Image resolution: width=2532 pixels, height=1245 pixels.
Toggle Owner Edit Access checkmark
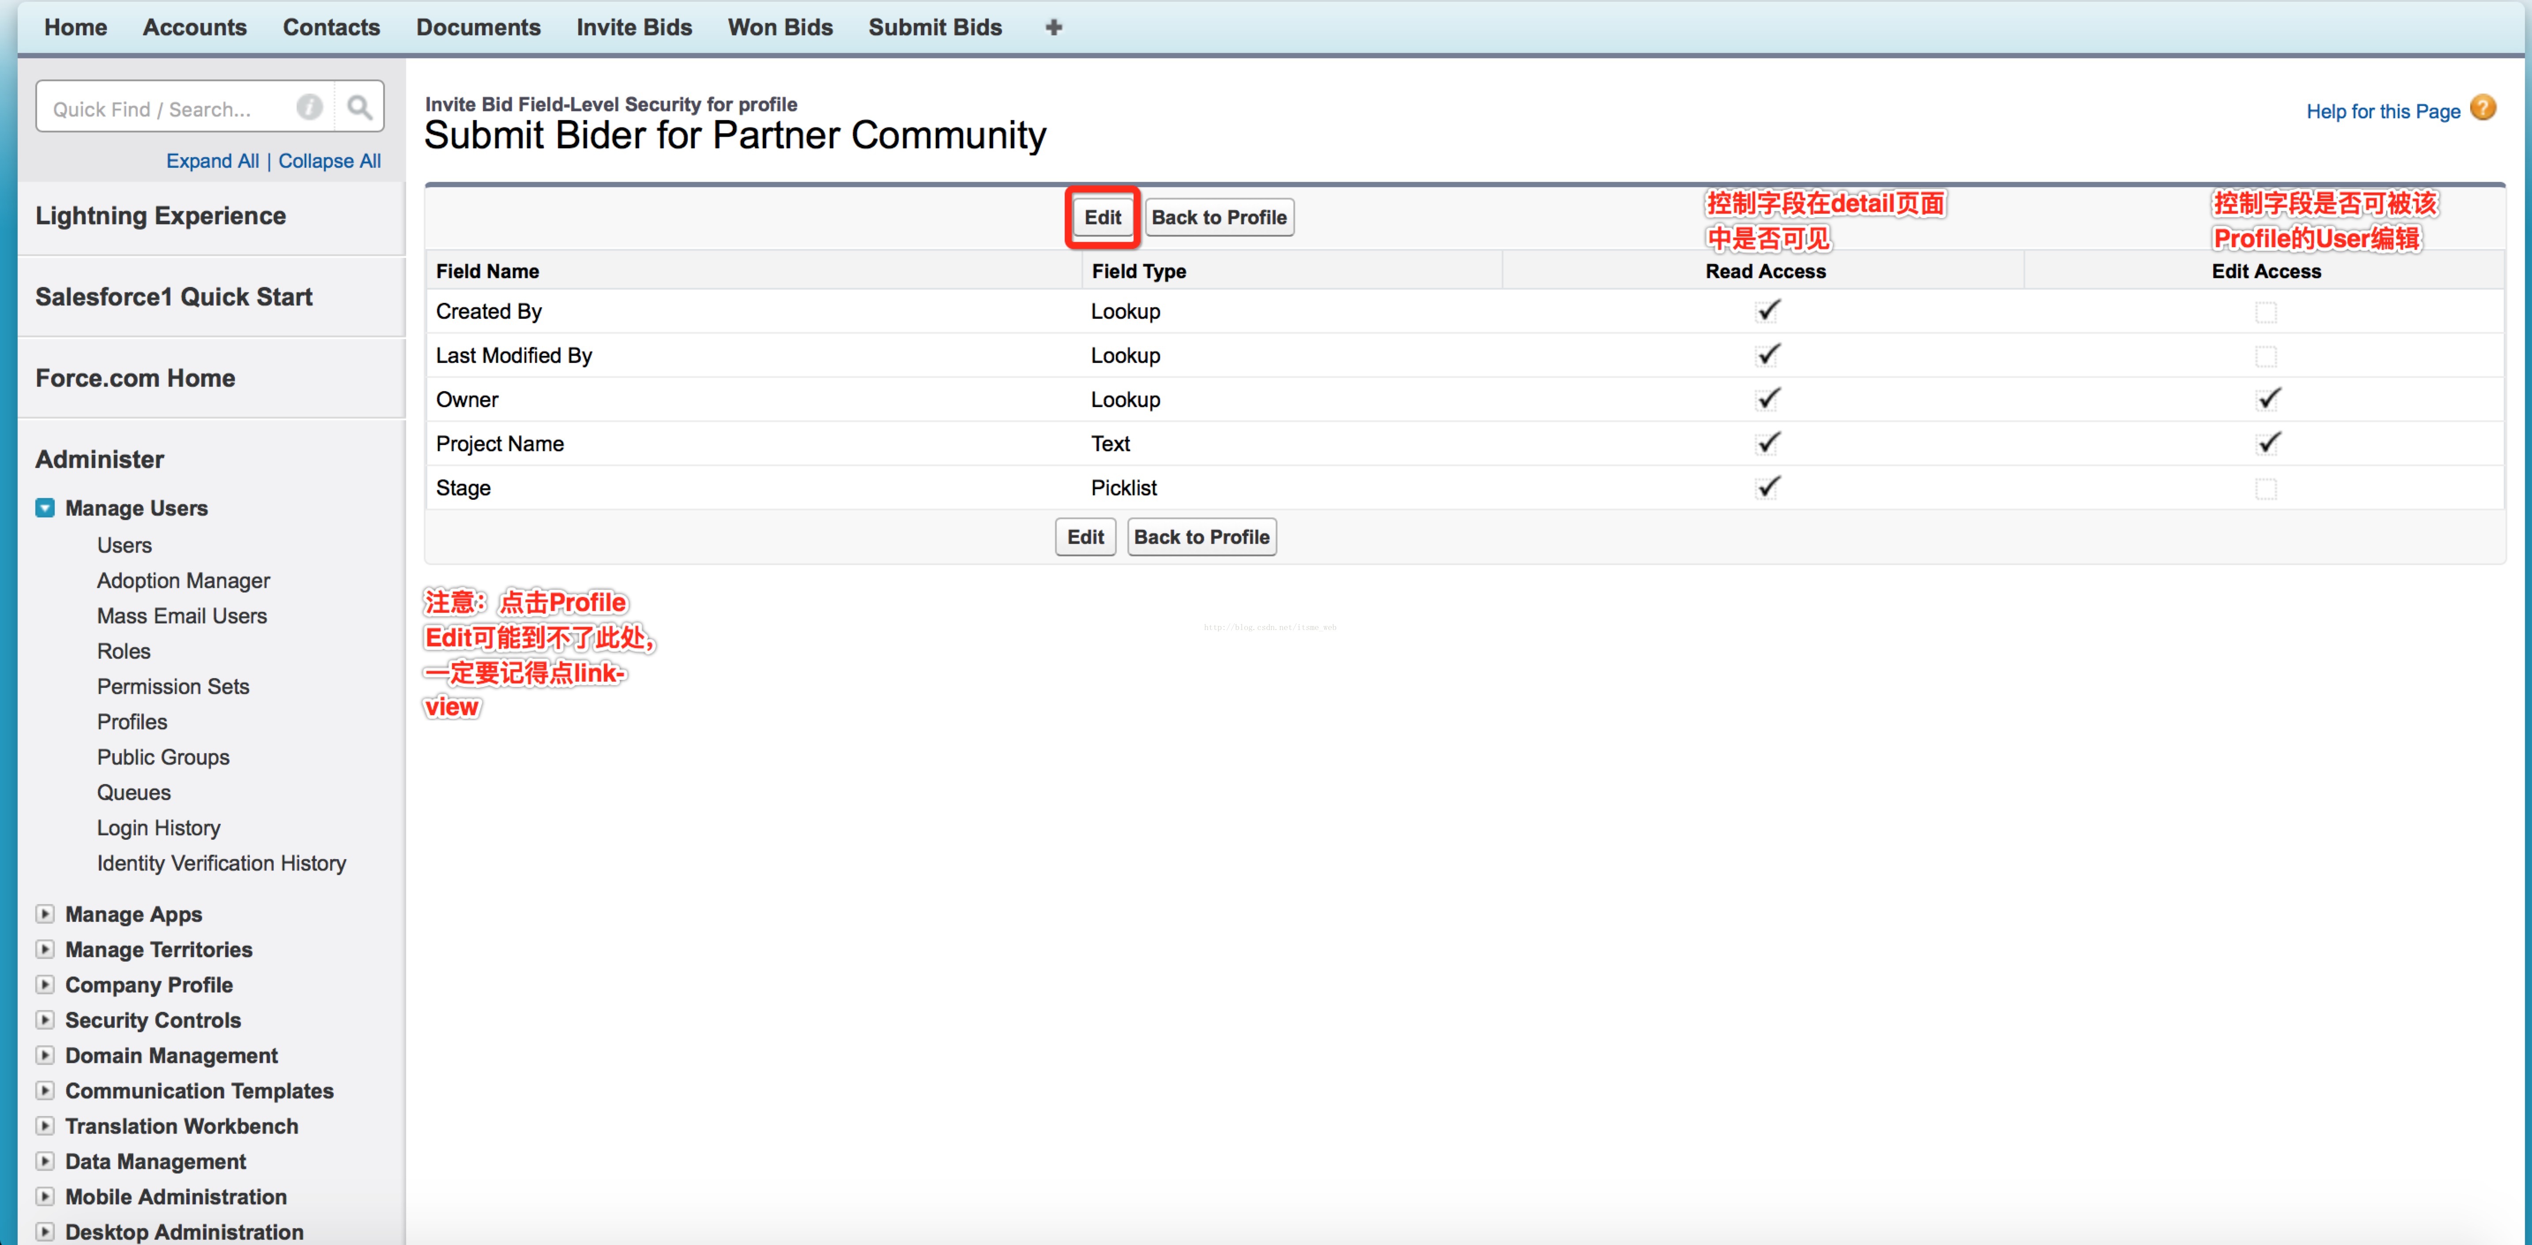[2268, 399]
